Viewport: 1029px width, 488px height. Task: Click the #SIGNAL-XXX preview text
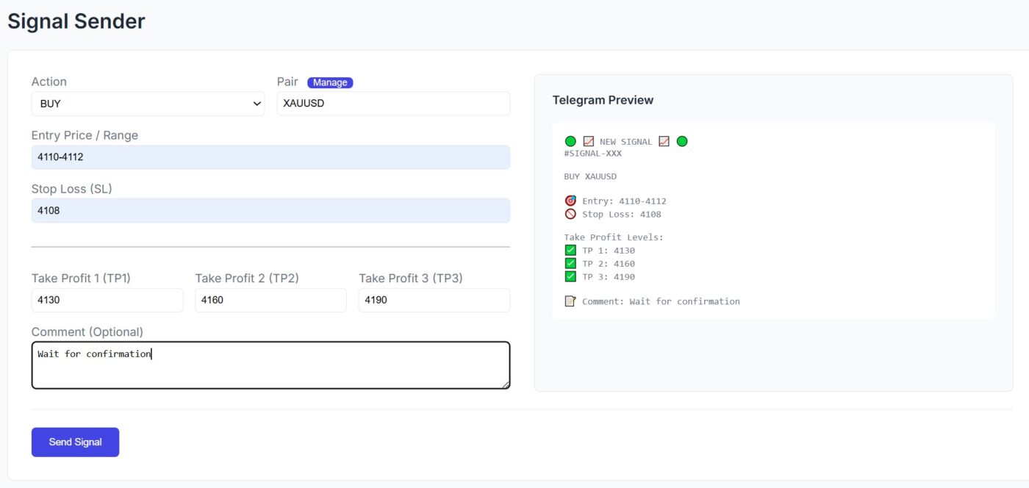pos(593,154)
